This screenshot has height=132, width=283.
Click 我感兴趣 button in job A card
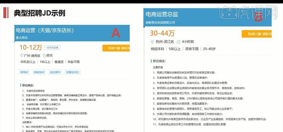pos(116,48)
